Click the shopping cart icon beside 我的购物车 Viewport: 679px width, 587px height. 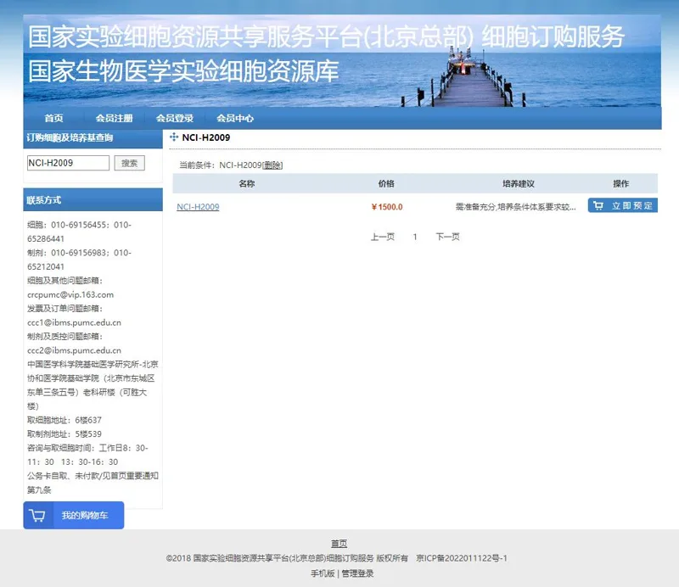coord(37,515)
